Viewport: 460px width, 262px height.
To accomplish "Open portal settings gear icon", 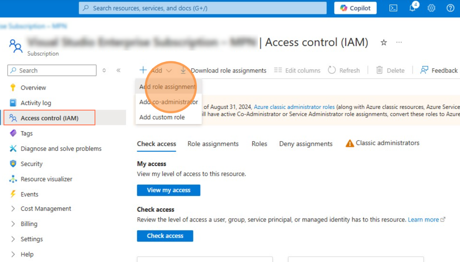I will [431, 8].
